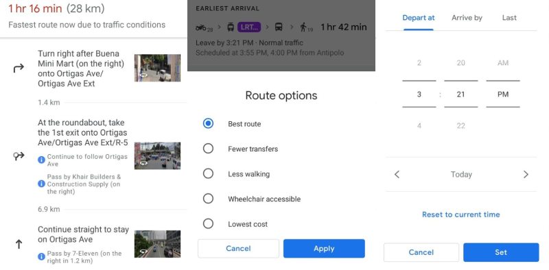Click the Apply button in Route options
This screenshot has width=549, height=270.
[x=324, y=249]
